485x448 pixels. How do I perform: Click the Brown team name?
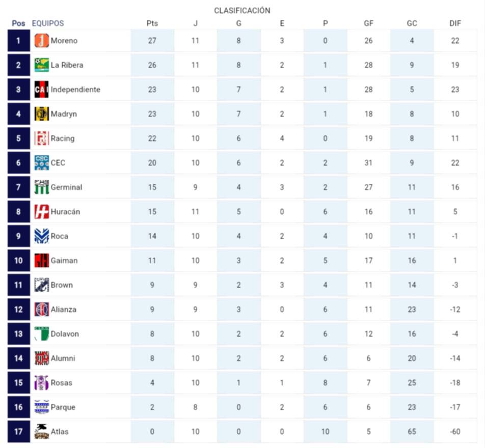point(62,285)
